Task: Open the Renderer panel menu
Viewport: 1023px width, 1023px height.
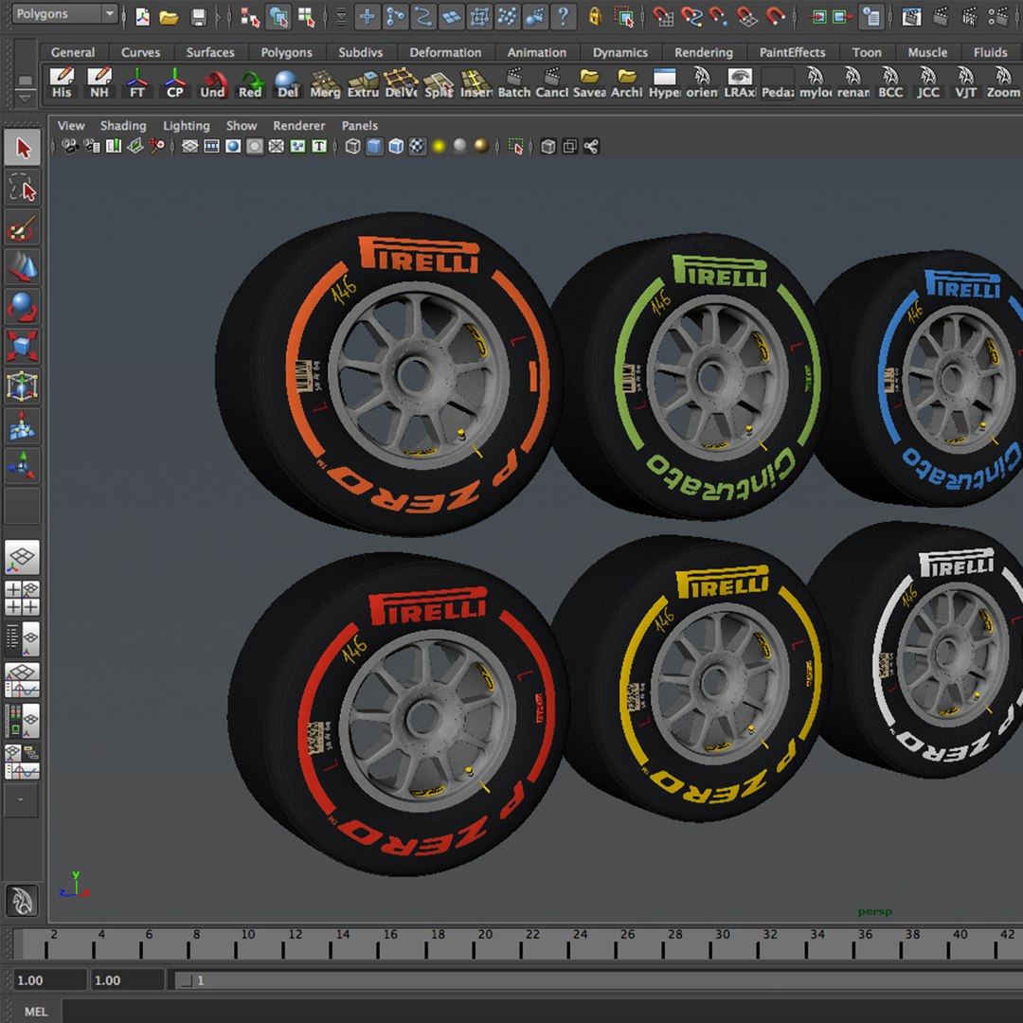Action: tap(298, 126)
